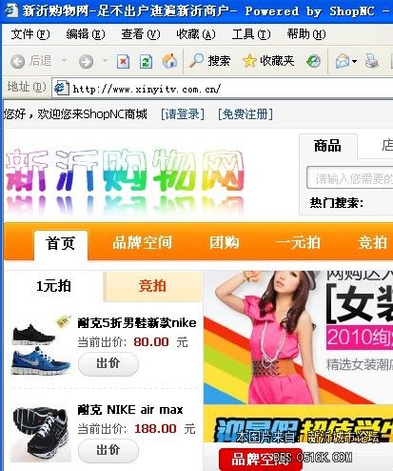Image resolution: width=393 pixels, height=471 pixels.
Task: Click the 请登录 login link
Action: [x=183, y=114]
